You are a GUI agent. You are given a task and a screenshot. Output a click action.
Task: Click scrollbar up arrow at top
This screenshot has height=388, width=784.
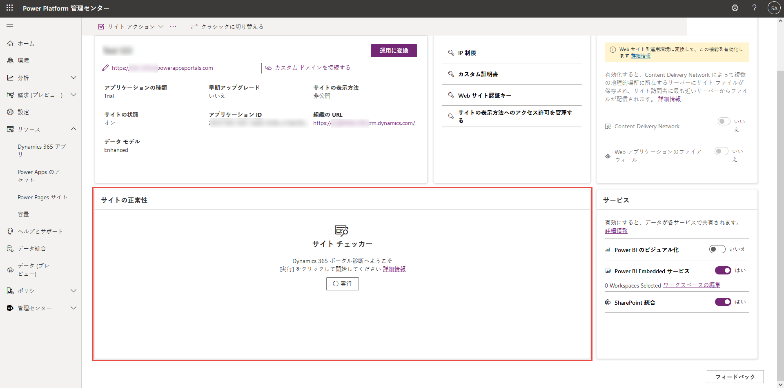[780, 21]
